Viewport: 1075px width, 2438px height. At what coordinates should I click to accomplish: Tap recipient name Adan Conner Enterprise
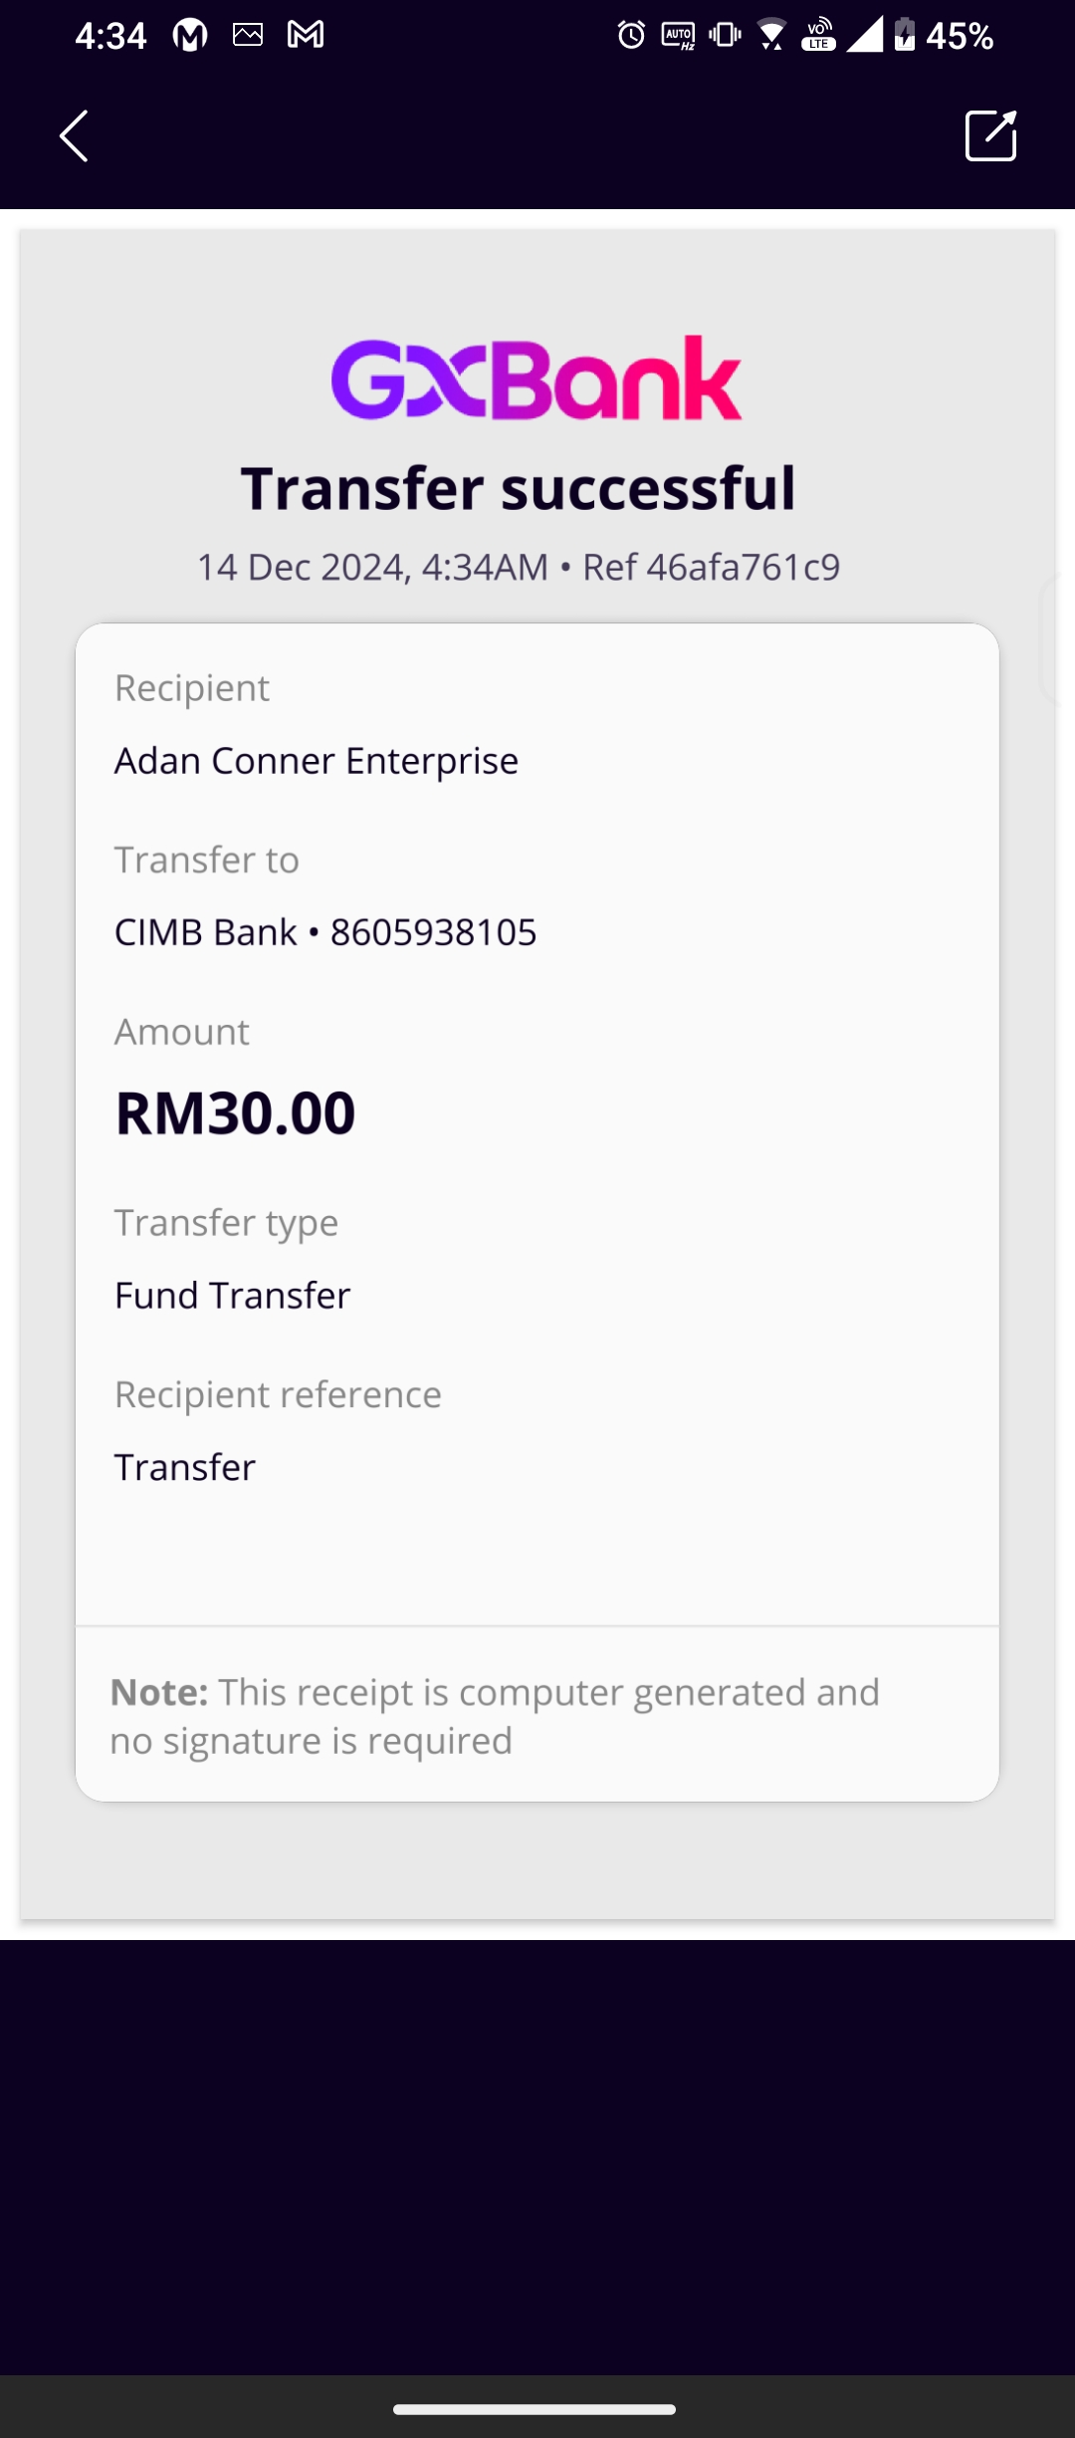pos(317,761)
